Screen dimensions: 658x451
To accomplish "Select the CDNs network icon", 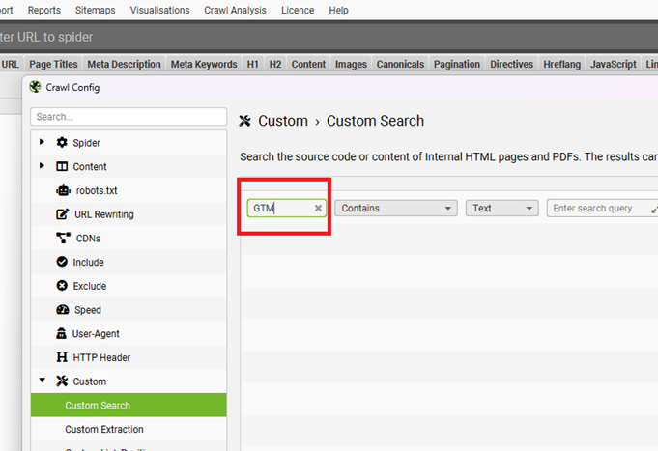I will [x=64, y=238].
